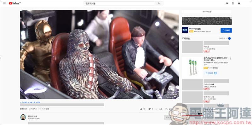Click the search magnifier button
252x125 pixels.
[159, 3]
